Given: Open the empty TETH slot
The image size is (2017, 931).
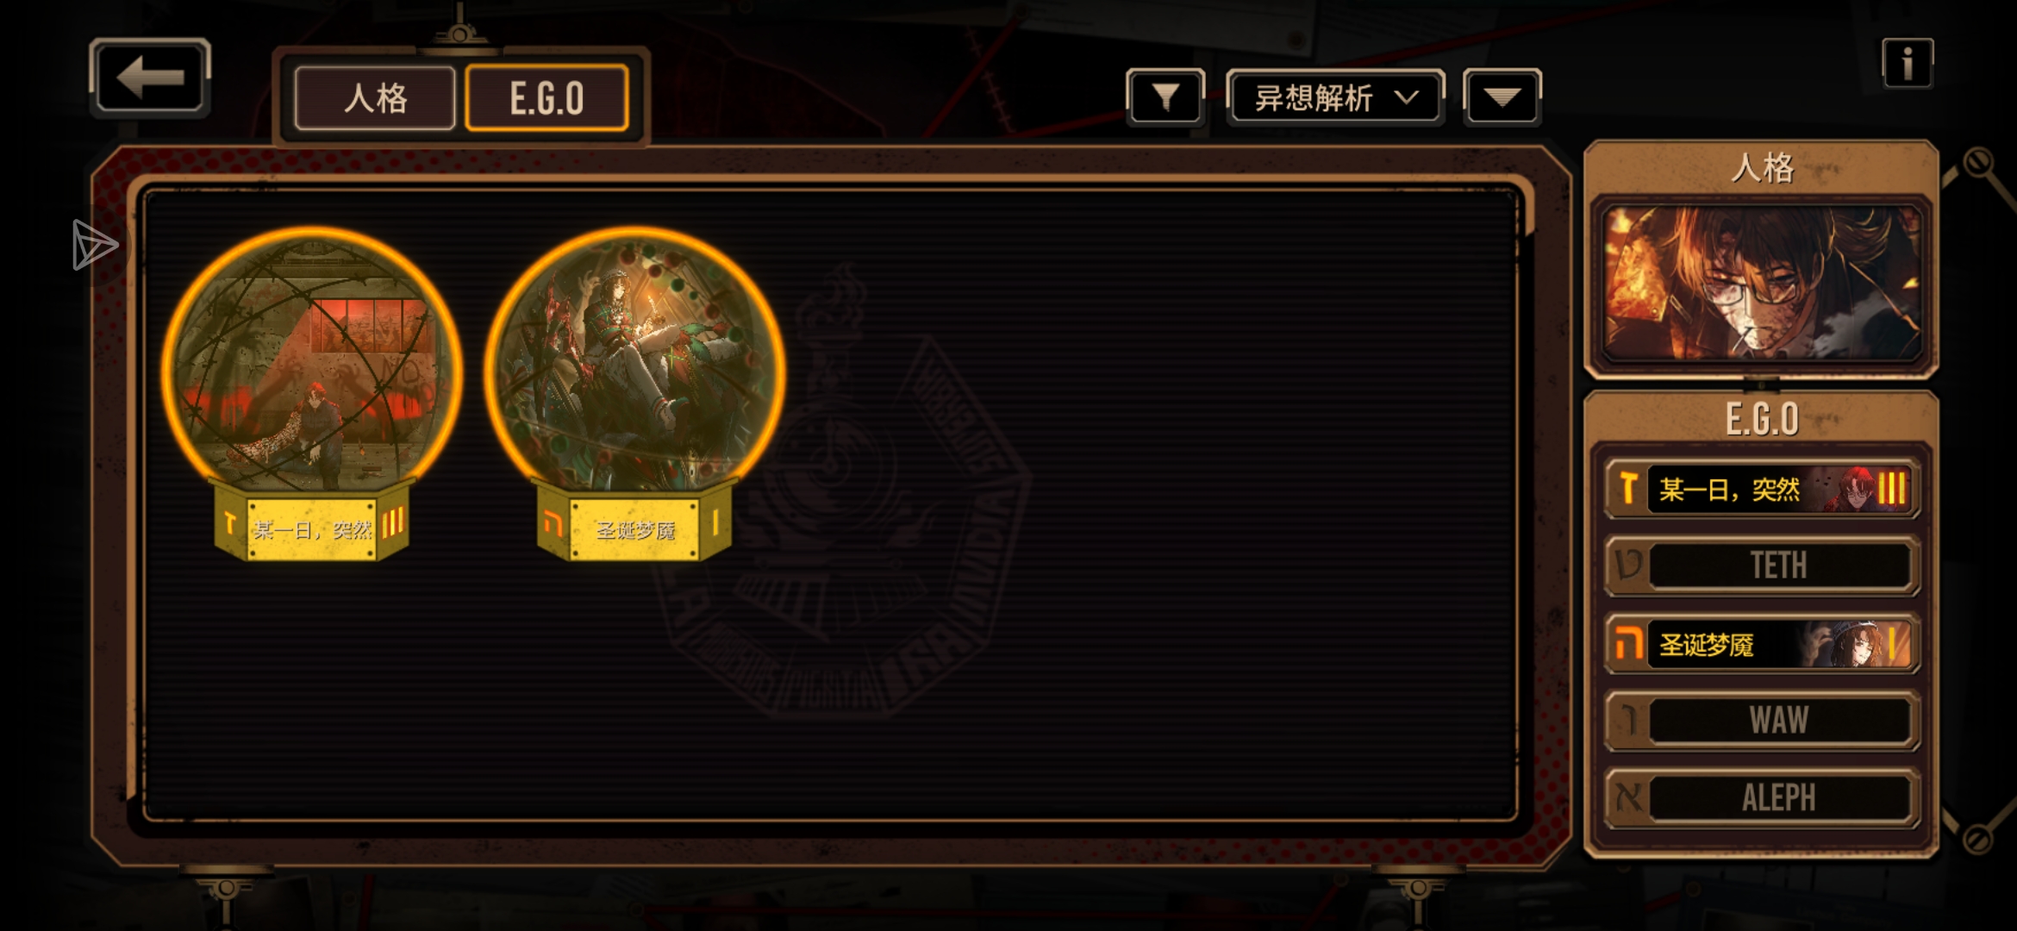Looking at the screenshot, I should (1762, 565).
